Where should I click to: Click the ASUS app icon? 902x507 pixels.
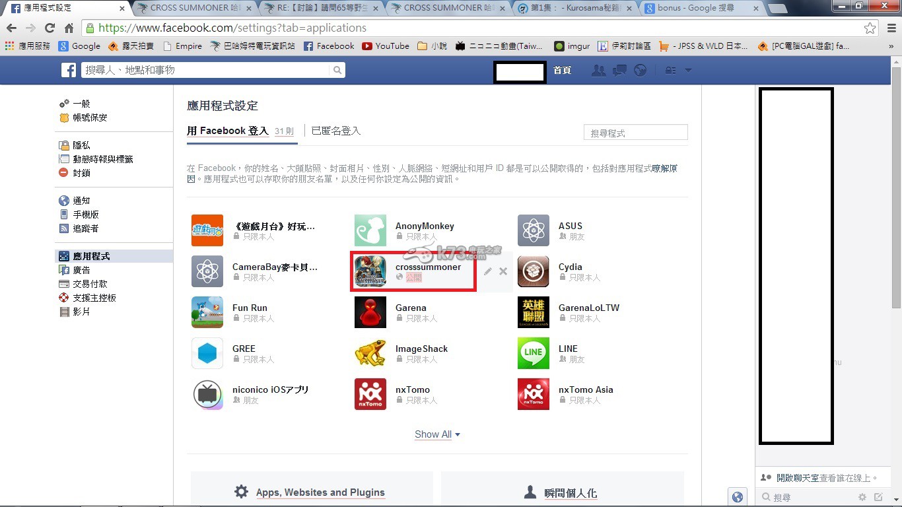[x=533, y=230]
